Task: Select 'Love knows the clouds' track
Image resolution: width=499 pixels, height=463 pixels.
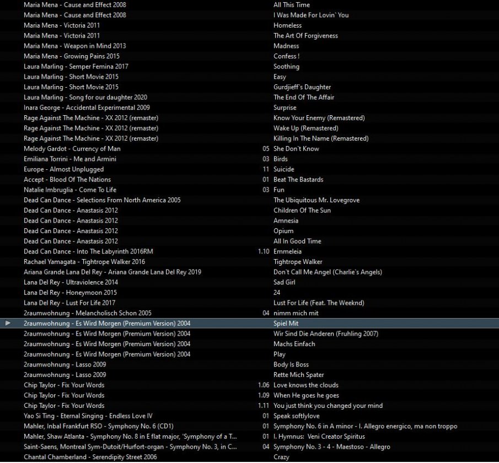Action: (x=306, y=385)
